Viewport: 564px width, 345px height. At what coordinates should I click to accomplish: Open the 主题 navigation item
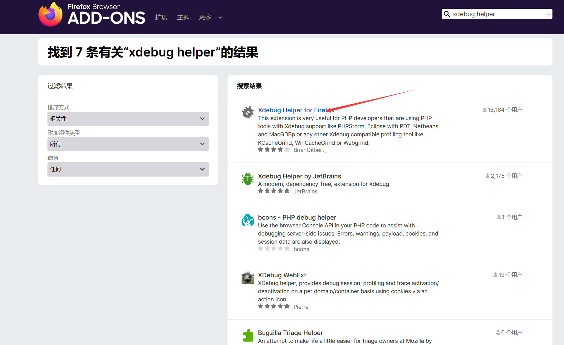[x=183, y=17]
